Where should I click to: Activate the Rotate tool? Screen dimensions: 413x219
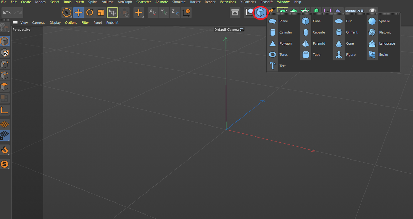[x=90, y=13]
